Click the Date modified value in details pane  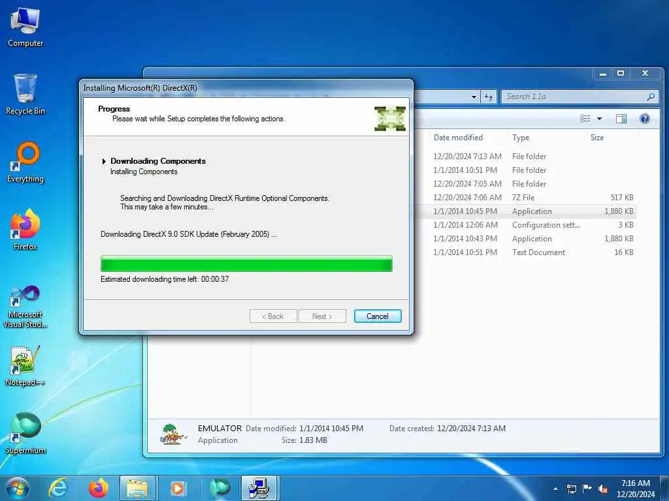[331, 429]
